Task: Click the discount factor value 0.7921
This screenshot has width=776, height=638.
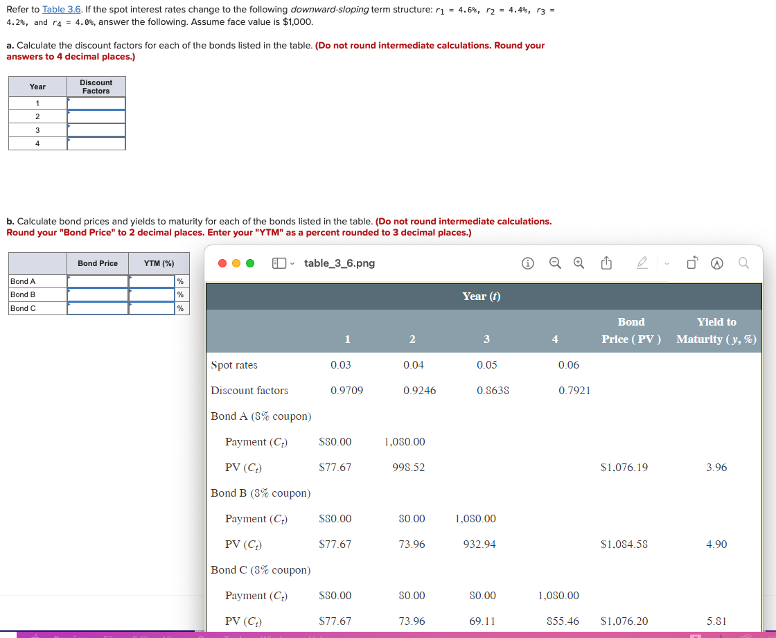Action: click(574, 390)
